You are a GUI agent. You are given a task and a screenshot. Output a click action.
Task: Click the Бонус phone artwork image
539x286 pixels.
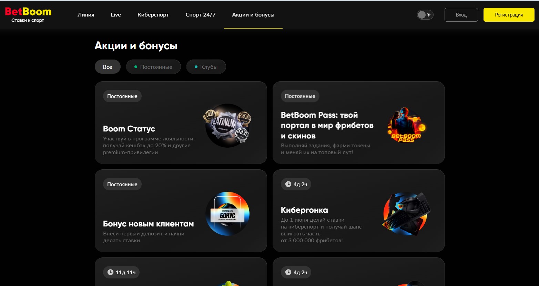pos(227,213)
